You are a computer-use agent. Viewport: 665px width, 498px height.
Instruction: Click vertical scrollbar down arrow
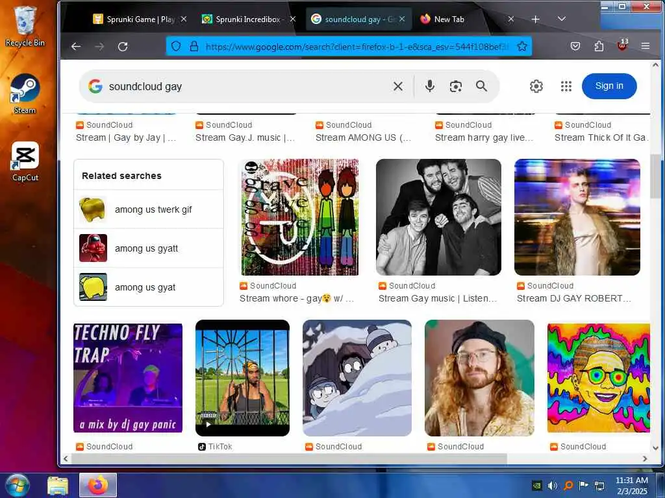(655, 448)
